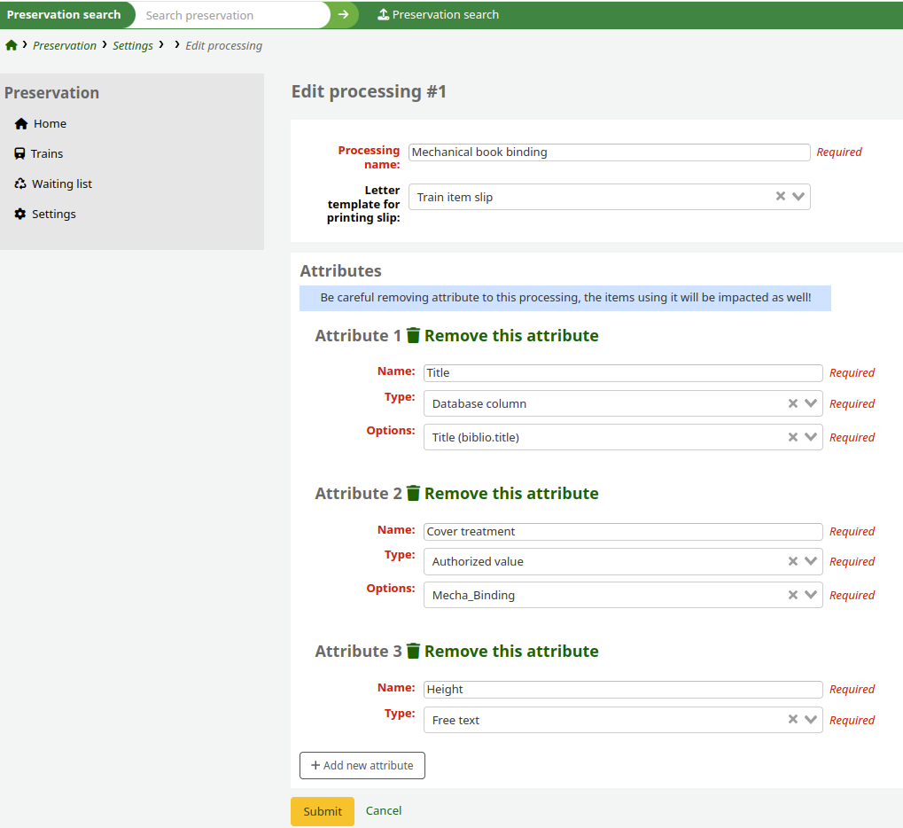
Task: Click the trash icon for Attribute 1
Action: tap(413, 335)
